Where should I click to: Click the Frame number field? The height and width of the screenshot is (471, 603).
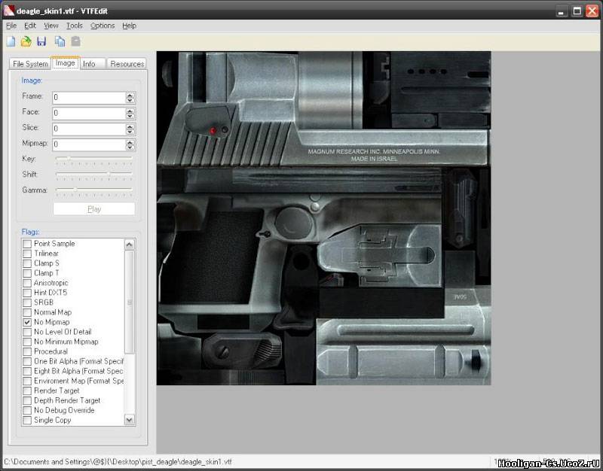point(89,98)
